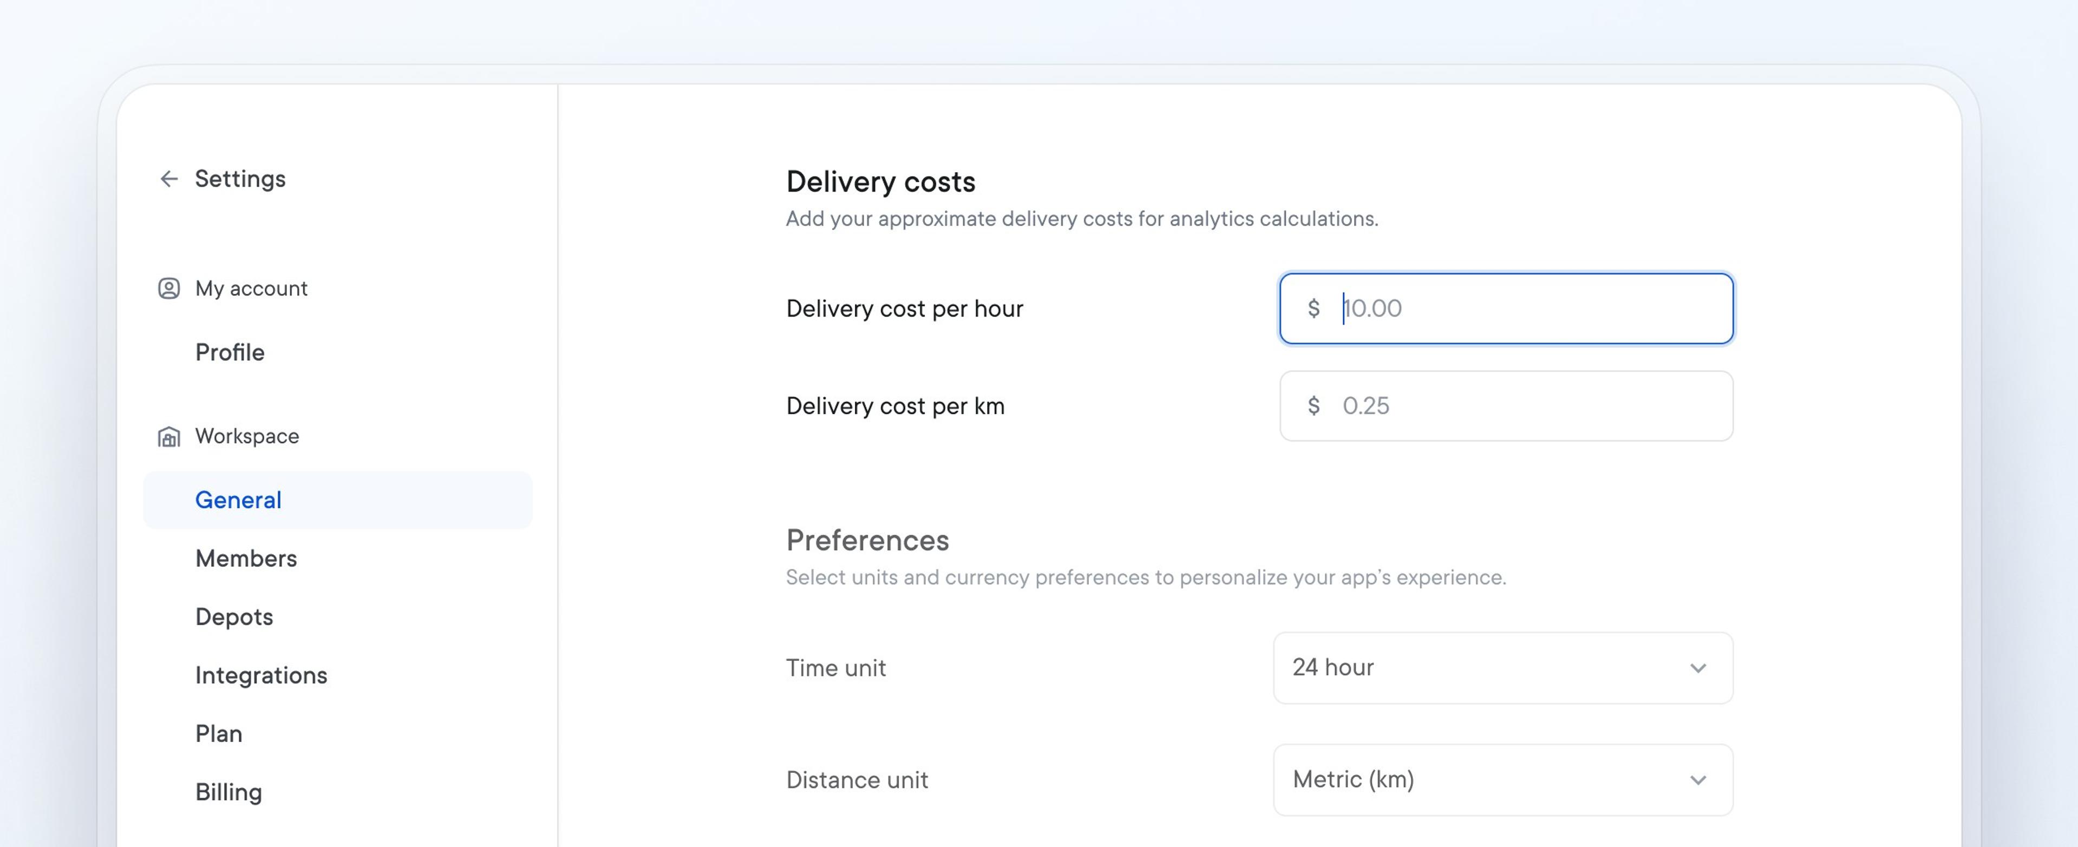The width and height of the screenshot is (2078, 847).
Task: Focus the Delivery cost per hour input
Action: pyautogui.click(x=1506, y=308)
